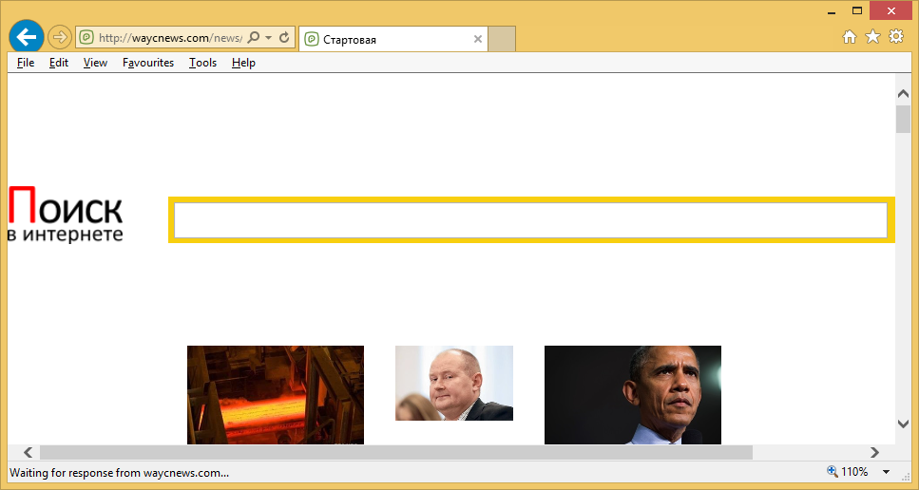
Task: Click the molten steel factory thumbnail
Action: [275, 394]
